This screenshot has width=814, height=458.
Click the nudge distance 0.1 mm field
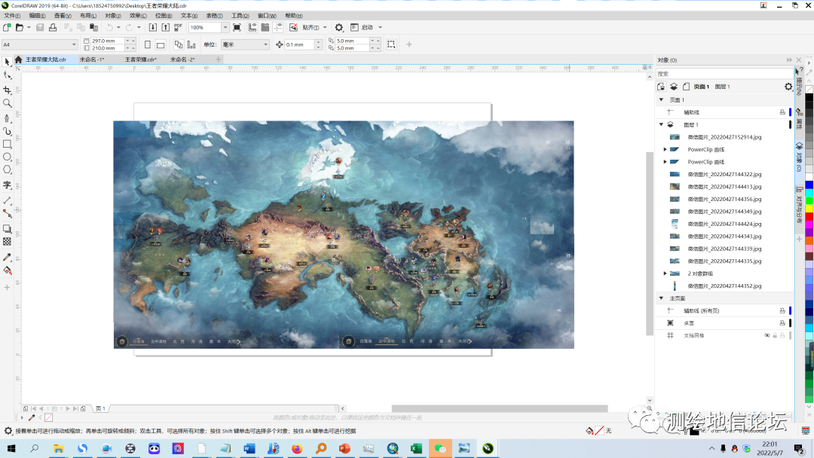click(299, 44)
